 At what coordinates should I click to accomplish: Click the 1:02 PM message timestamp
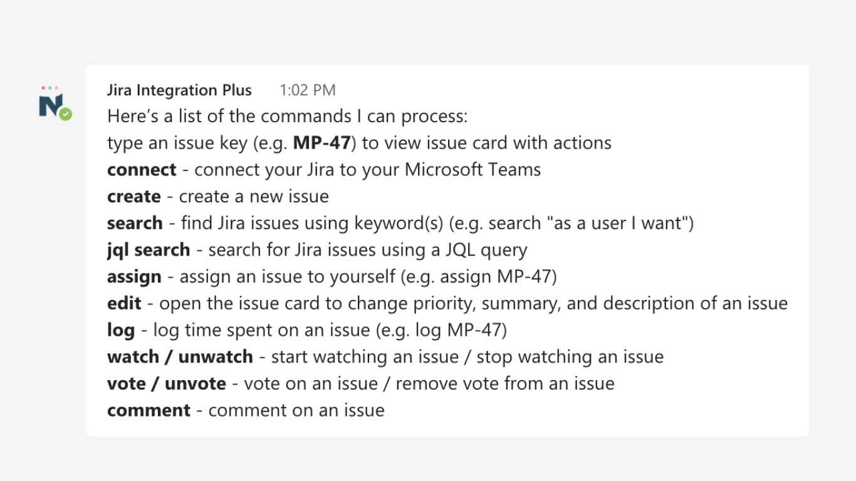pyautogui.click(x=307, y=90)
